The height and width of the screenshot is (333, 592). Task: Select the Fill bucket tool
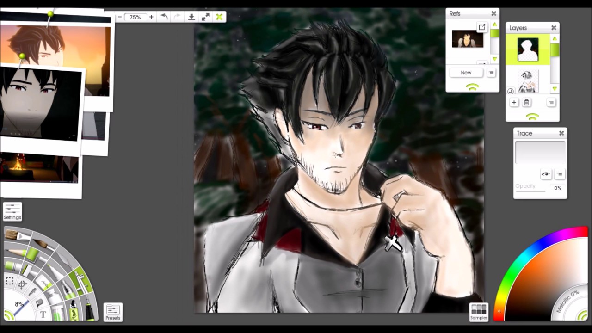click(40, 303)
